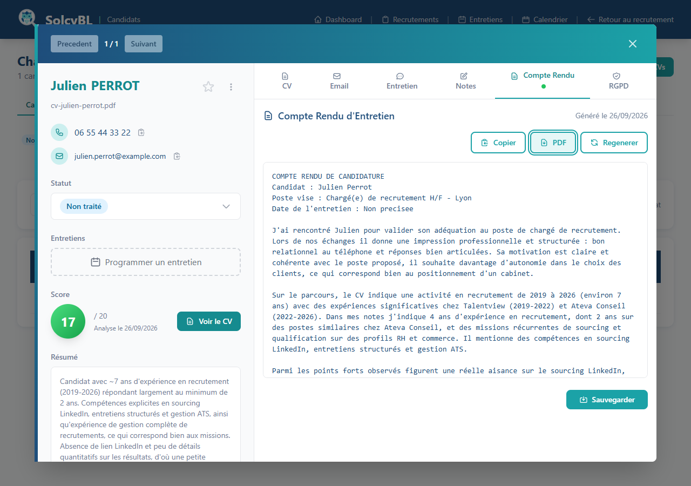Click Retour au recrutement link

[630, 19]
